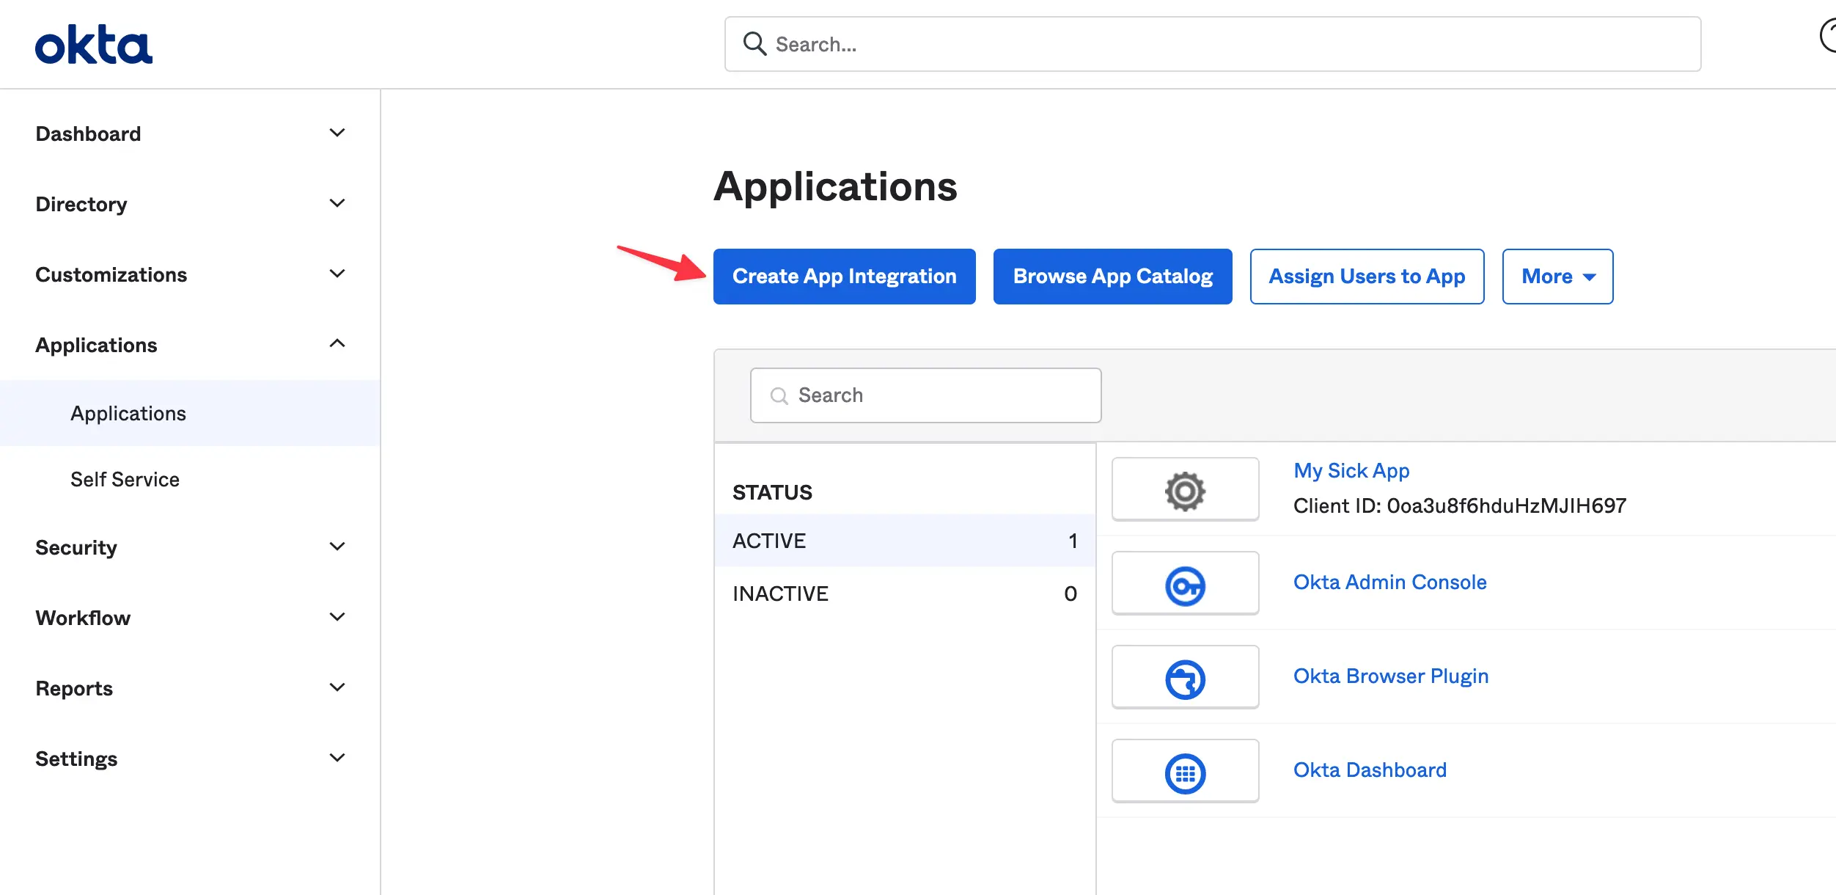Click inside the top navigation search field
The height and width of the screenshot is (895, 1836).
[x=1027, y=44]
